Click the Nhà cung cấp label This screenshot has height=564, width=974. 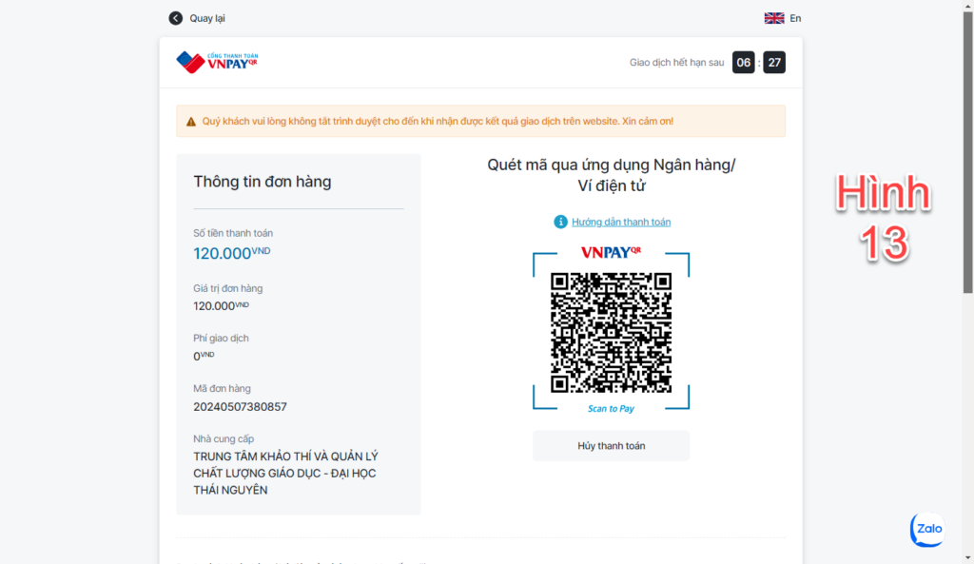coord(224,438)
